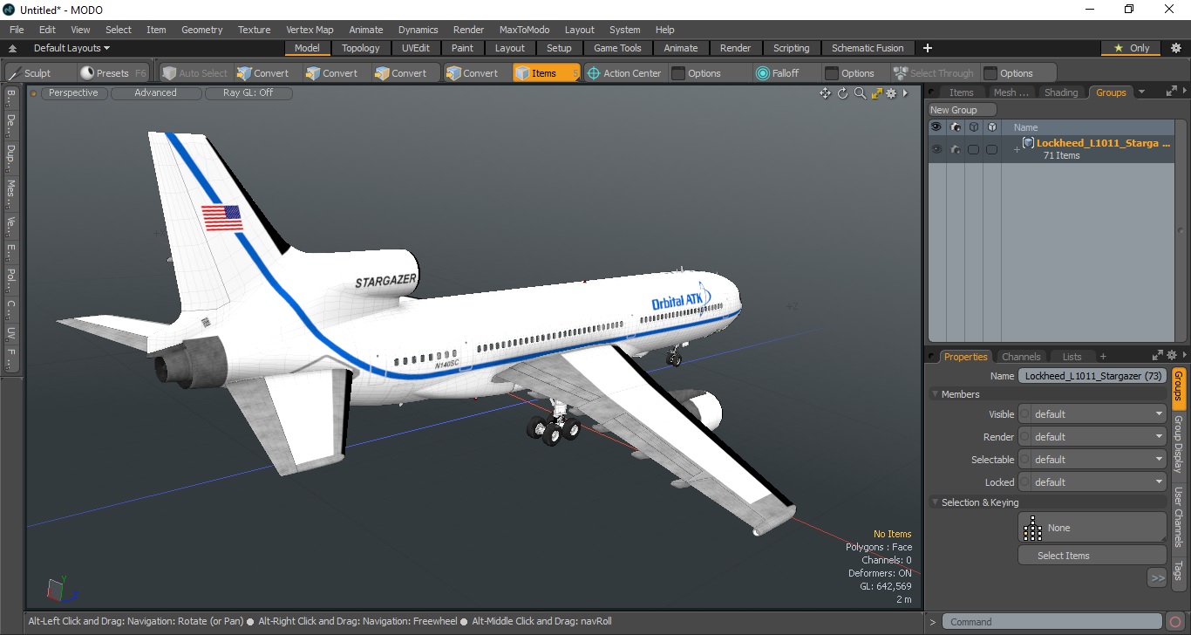The height and width of the screenshot is (635, 1191).
Task: Click the viewport right-arrow menu icon
Action: pyautogui.click(x=905, y=93)
